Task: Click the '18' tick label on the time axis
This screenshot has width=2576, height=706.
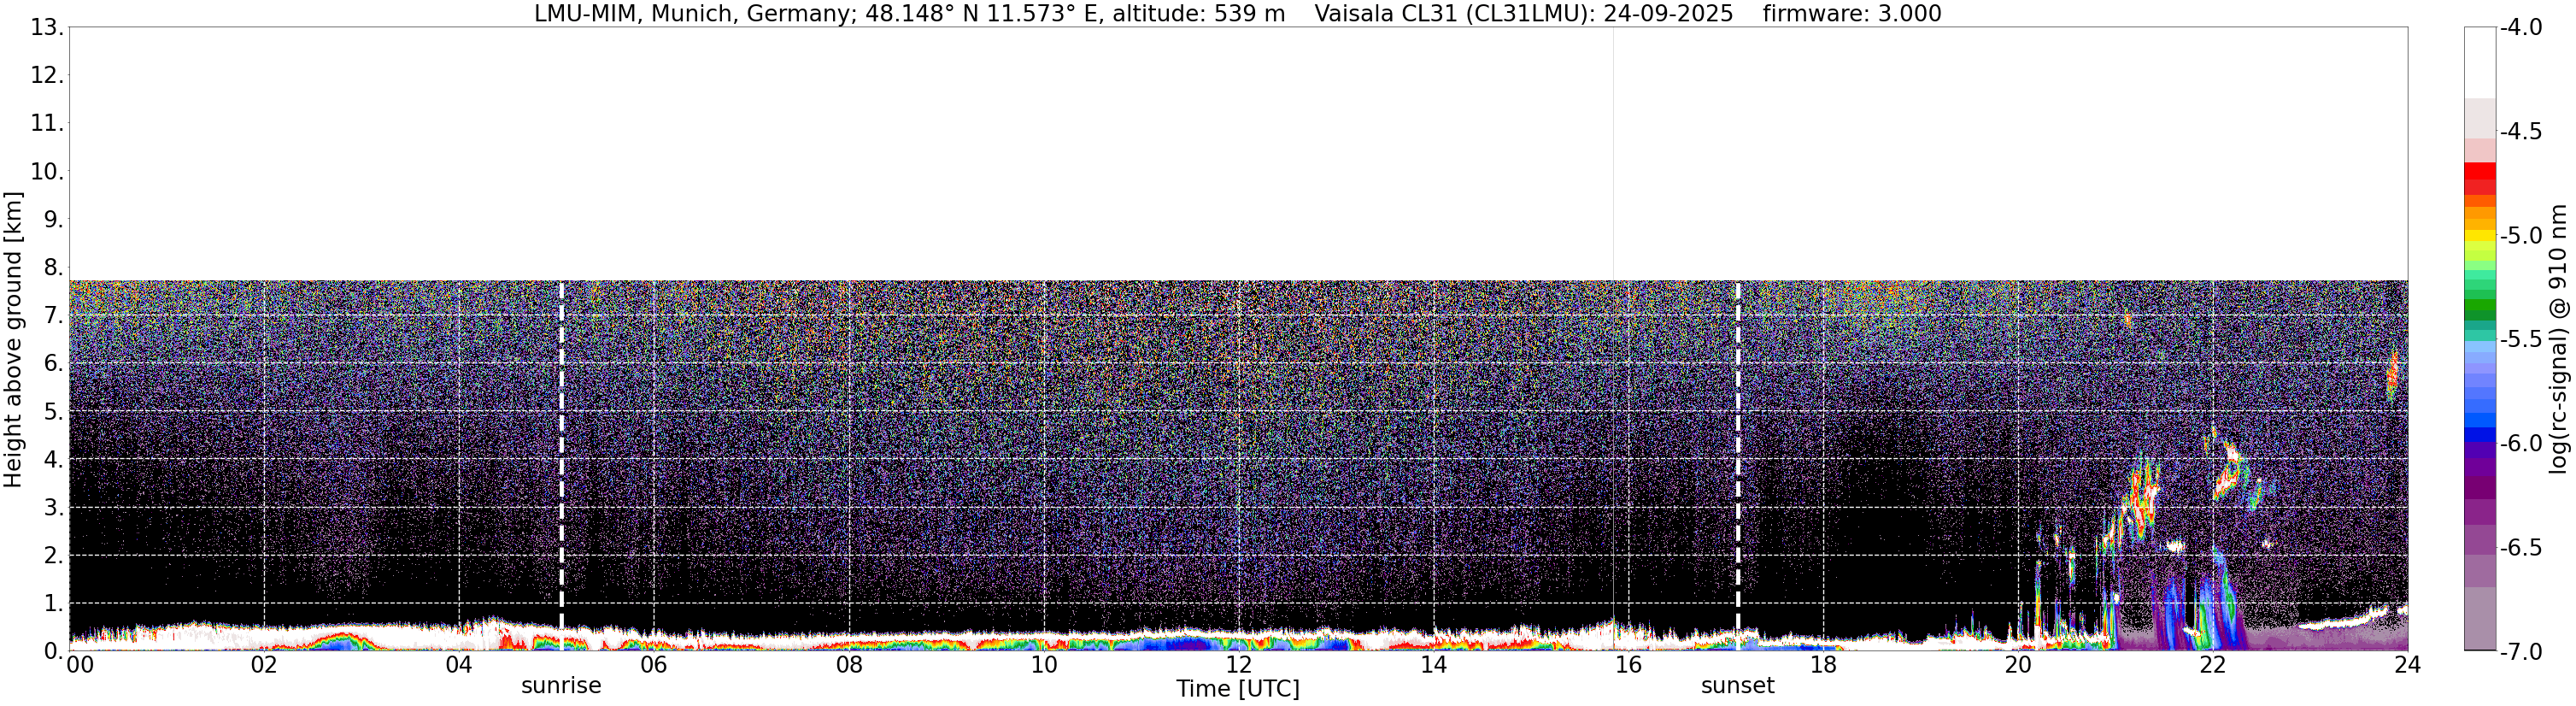Action: (1823, 665)
